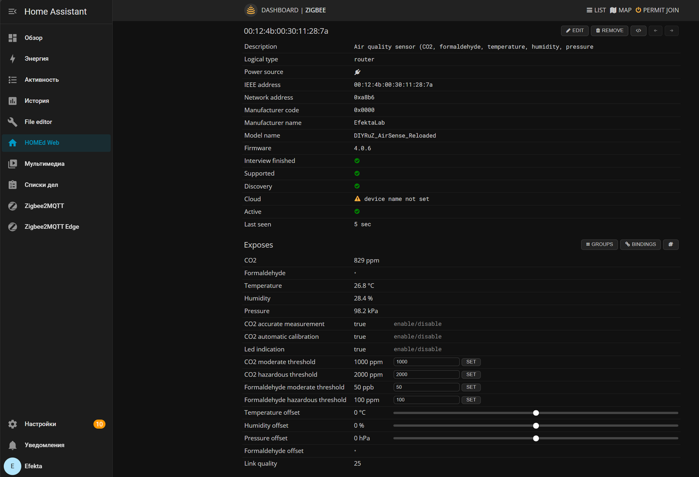
Task: Open File editor wrench icon
Action: [x=13, y=122]
